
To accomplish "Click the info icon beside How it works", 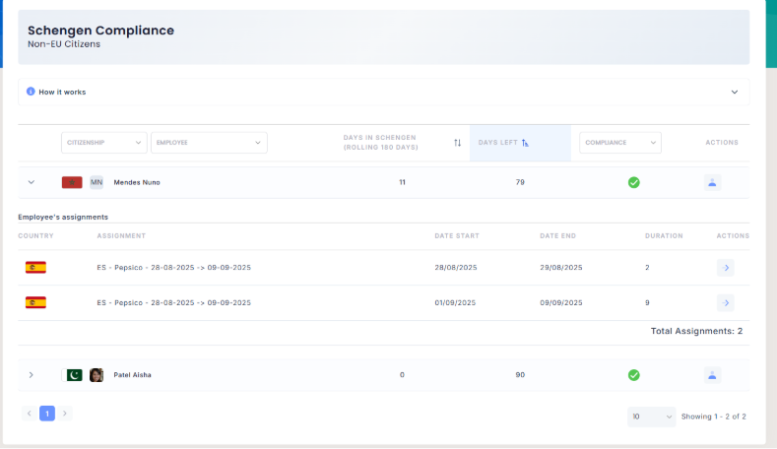I will (31, 92).
